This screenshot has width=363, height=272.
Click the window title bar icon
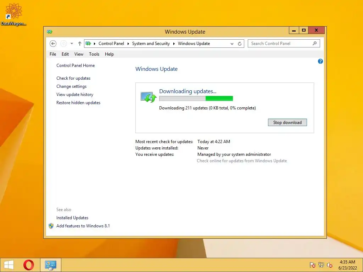(50, 32)
